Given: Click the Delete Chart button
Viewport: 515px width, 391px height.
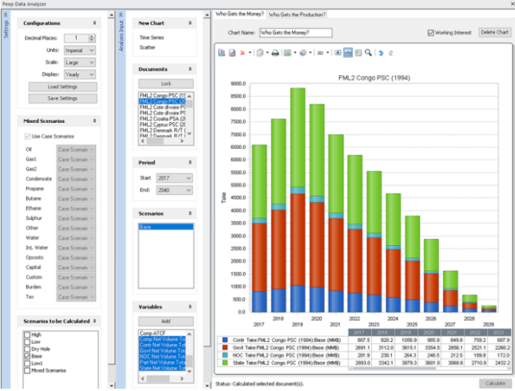Looking at the screenshot, I should (x=495, y=32).
